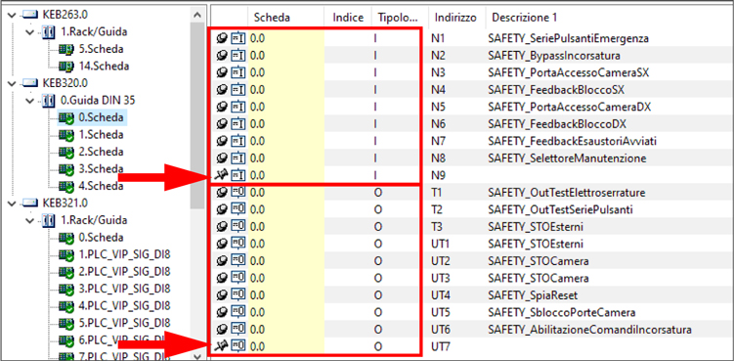Select SAFETY_FeedbackEsaustoriAvviati description
The width and height of the screenshot is (734, 361).
(572, 141)
